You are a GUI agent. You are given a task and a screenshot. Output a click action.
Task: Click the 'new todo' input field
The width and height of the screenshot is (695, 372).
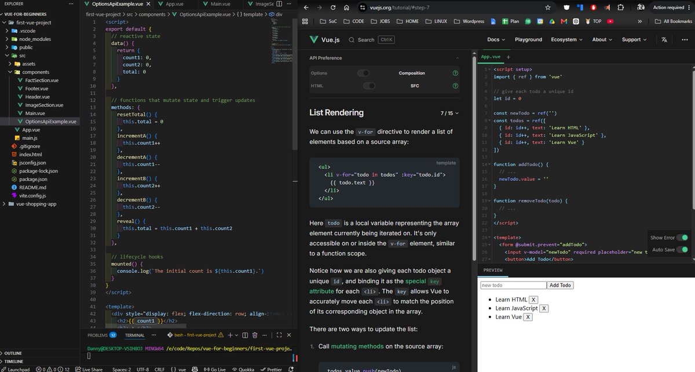pos(513,285)
